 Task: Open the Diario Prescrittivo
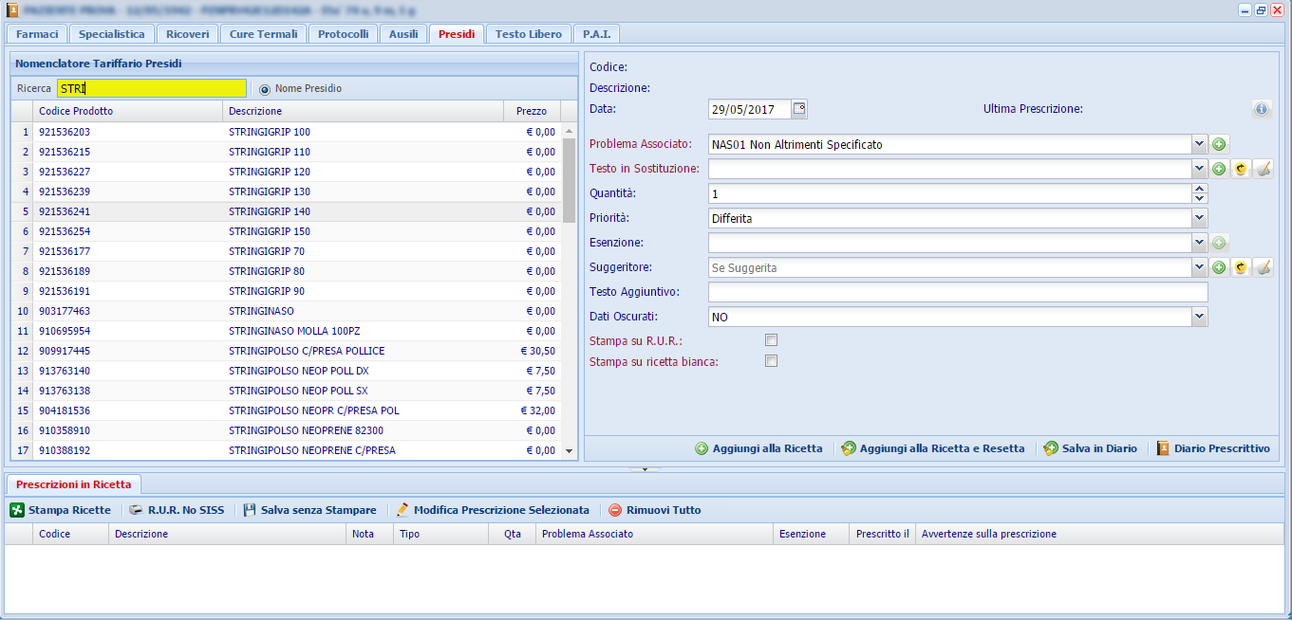coord(1212,448)
